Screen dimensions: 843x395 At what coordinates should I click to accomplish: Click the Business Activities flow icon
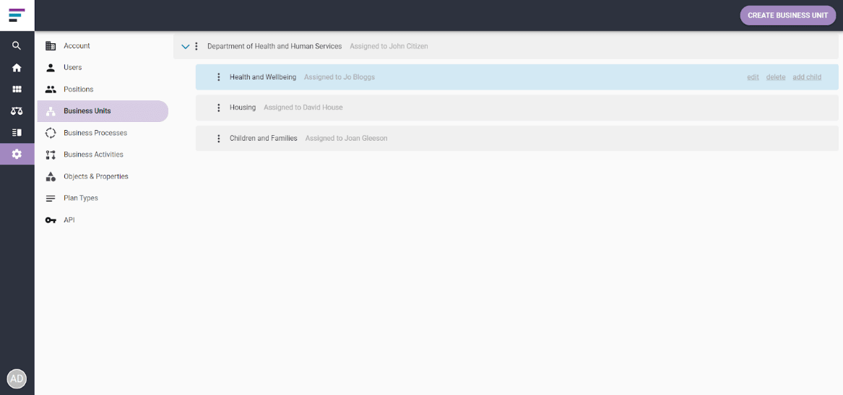tap(51, 155)
